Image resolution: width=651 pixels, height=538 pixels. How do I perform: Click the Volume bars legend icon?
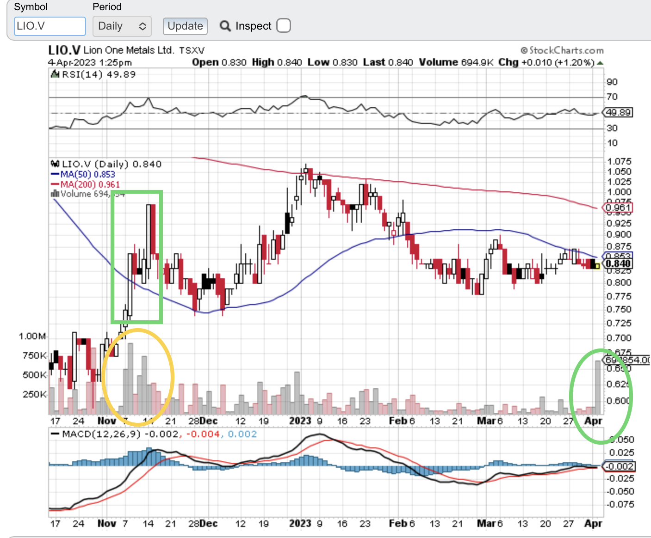click(55, 194)
